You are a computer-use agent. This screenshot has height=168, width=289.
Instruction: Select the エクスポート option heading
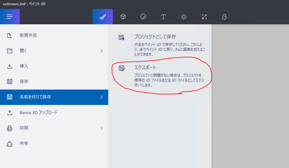point(145,68)
